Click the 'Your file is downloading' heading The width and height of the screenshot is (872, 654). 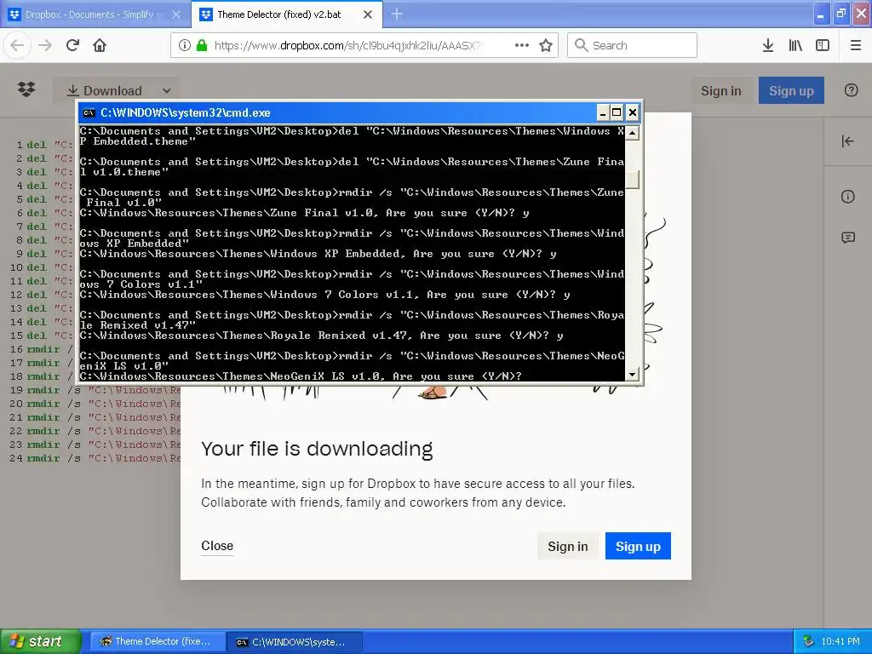click(x=317, y=448)
